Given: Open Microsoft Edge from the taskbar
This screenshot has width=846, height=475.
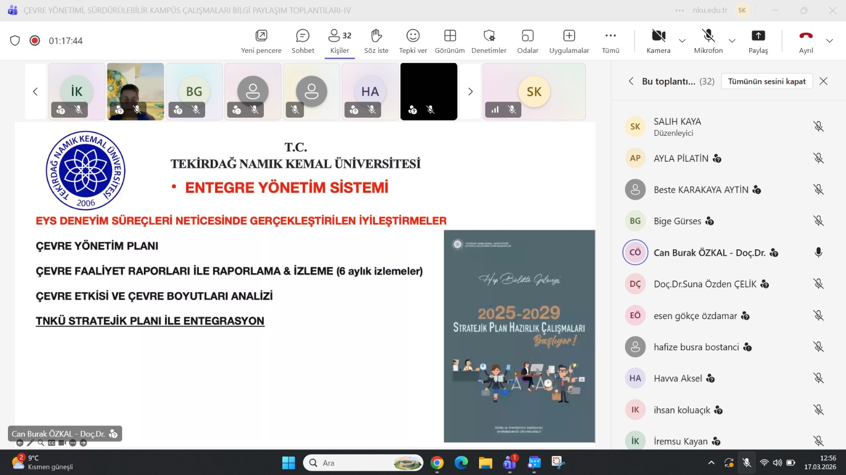Looking at the screenshot, I should click(461, 463).
